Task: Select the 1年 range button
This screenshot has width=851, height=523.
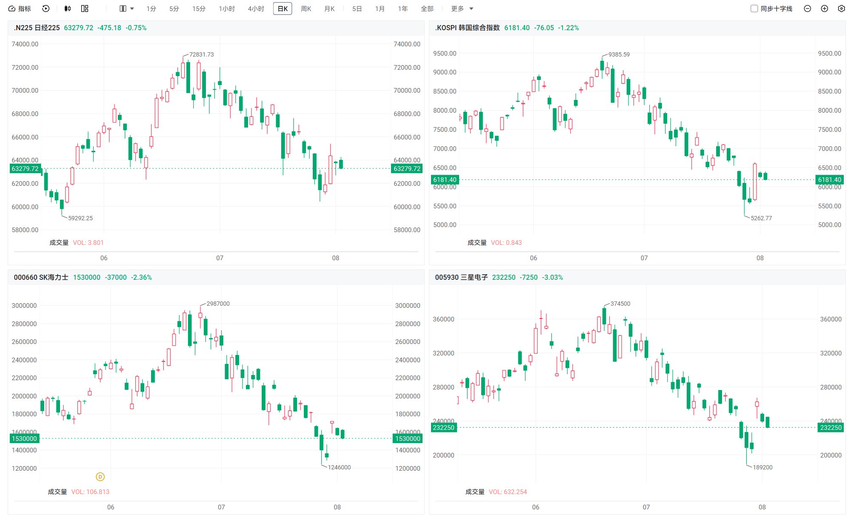Action: click(x=403, y=9)
